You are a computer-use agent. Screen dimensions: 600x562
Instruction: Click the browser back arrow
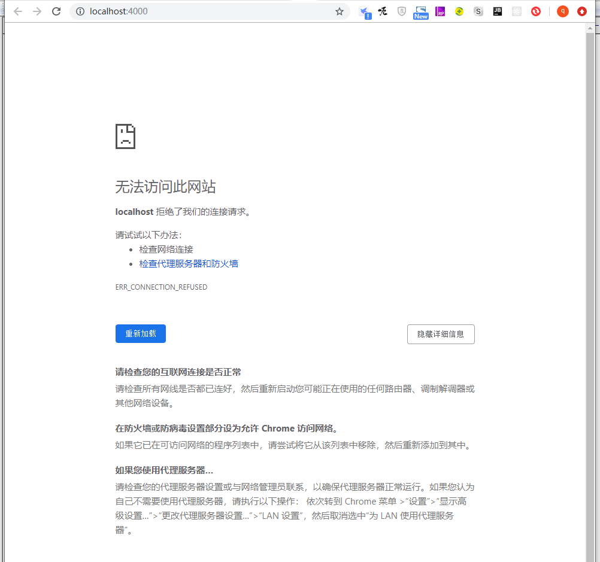18,11
